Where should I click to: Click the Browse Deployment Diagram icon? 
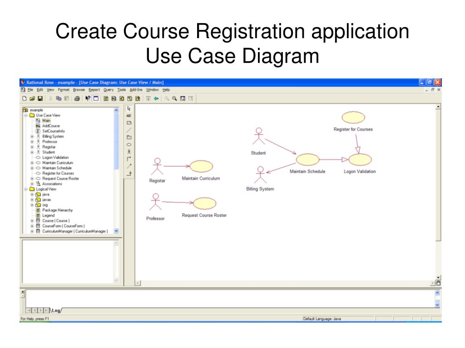pyautogui.click(x=138, y=98)
